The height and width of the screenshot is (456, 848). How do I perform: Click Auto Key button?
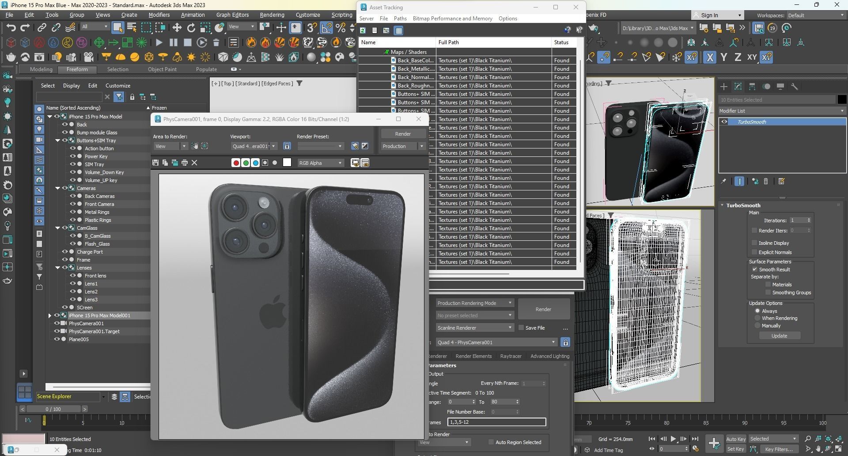pyautogui.click(x=736, y=439)
